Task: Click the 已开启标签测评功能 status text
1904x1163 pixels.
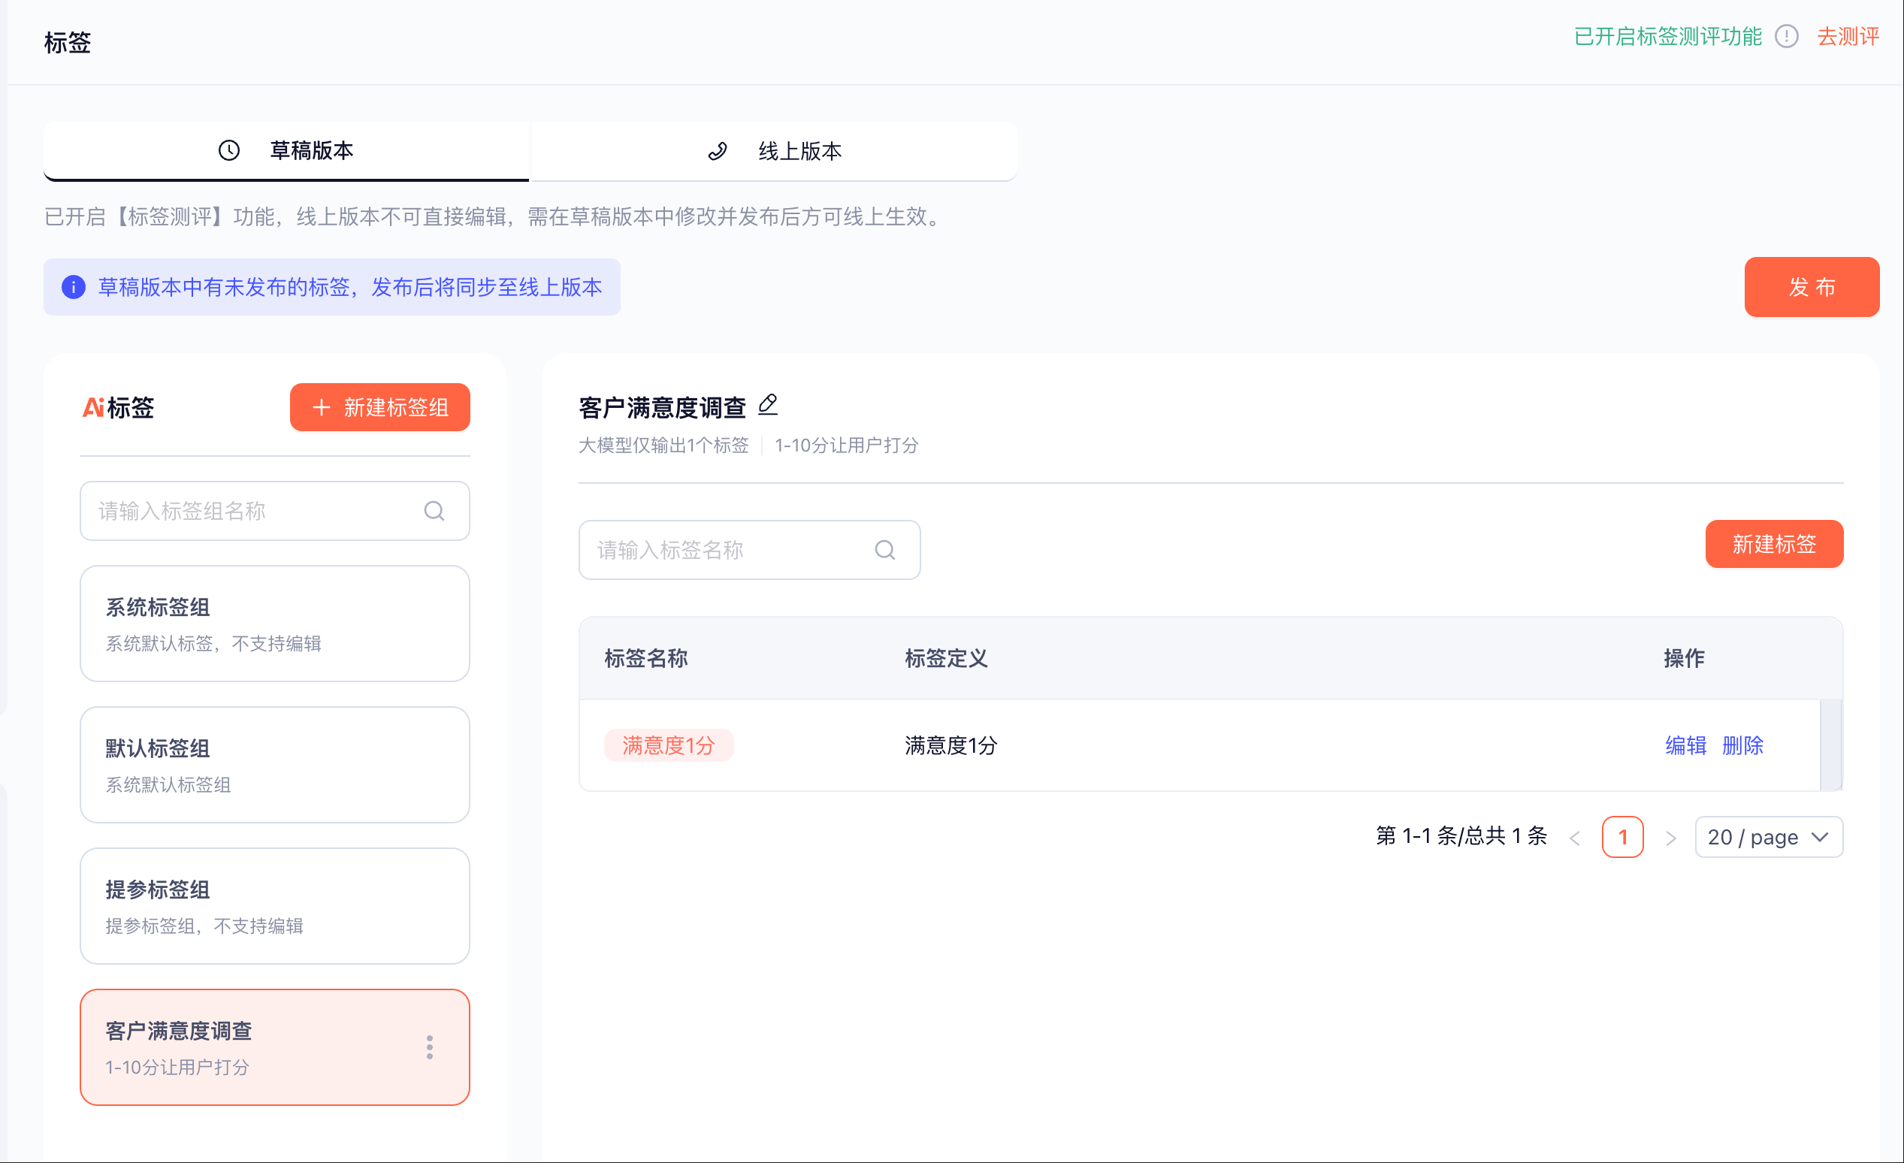Action: point(1667,36)
